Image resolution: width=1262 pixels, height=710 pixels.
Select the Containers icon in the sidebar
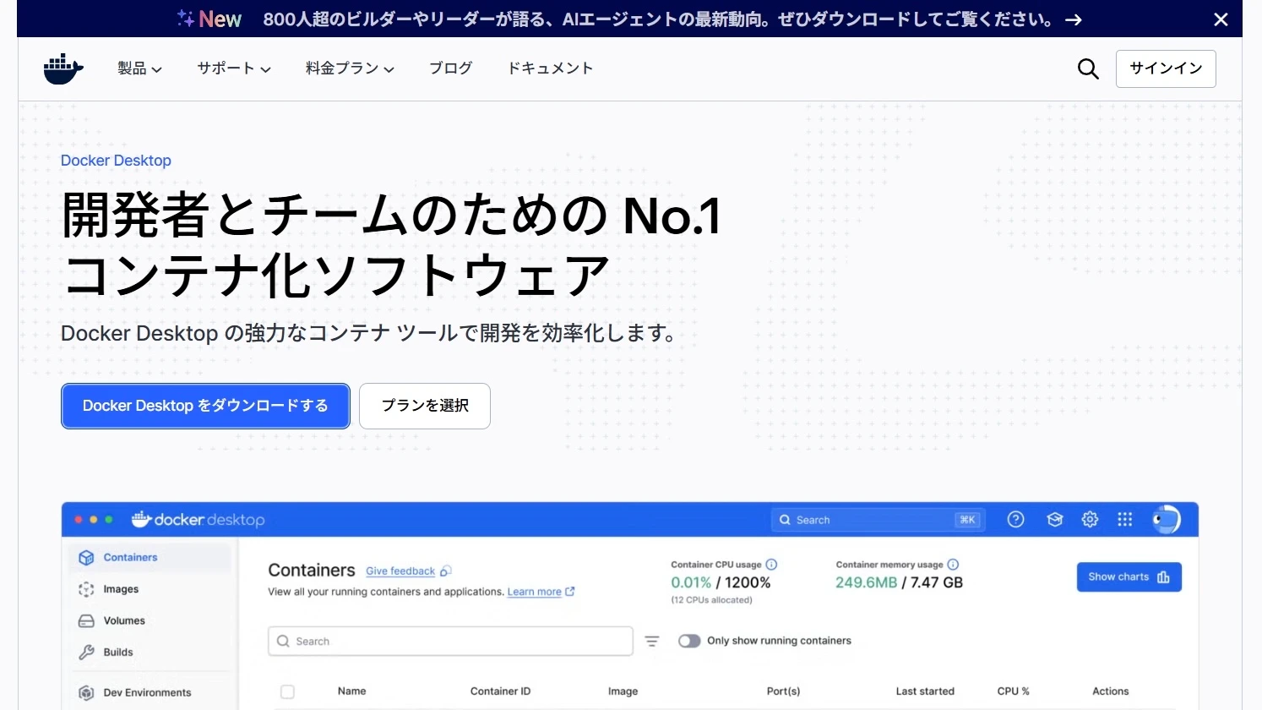pyautogui.click(x=86, y=558)
